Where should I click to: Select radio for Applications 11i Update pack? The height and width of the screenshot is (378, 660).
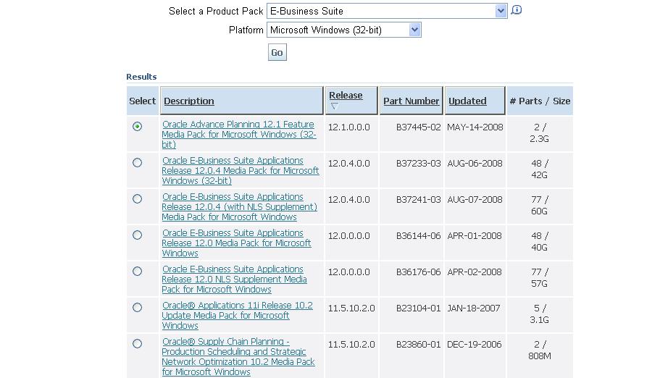coord(138,308)
